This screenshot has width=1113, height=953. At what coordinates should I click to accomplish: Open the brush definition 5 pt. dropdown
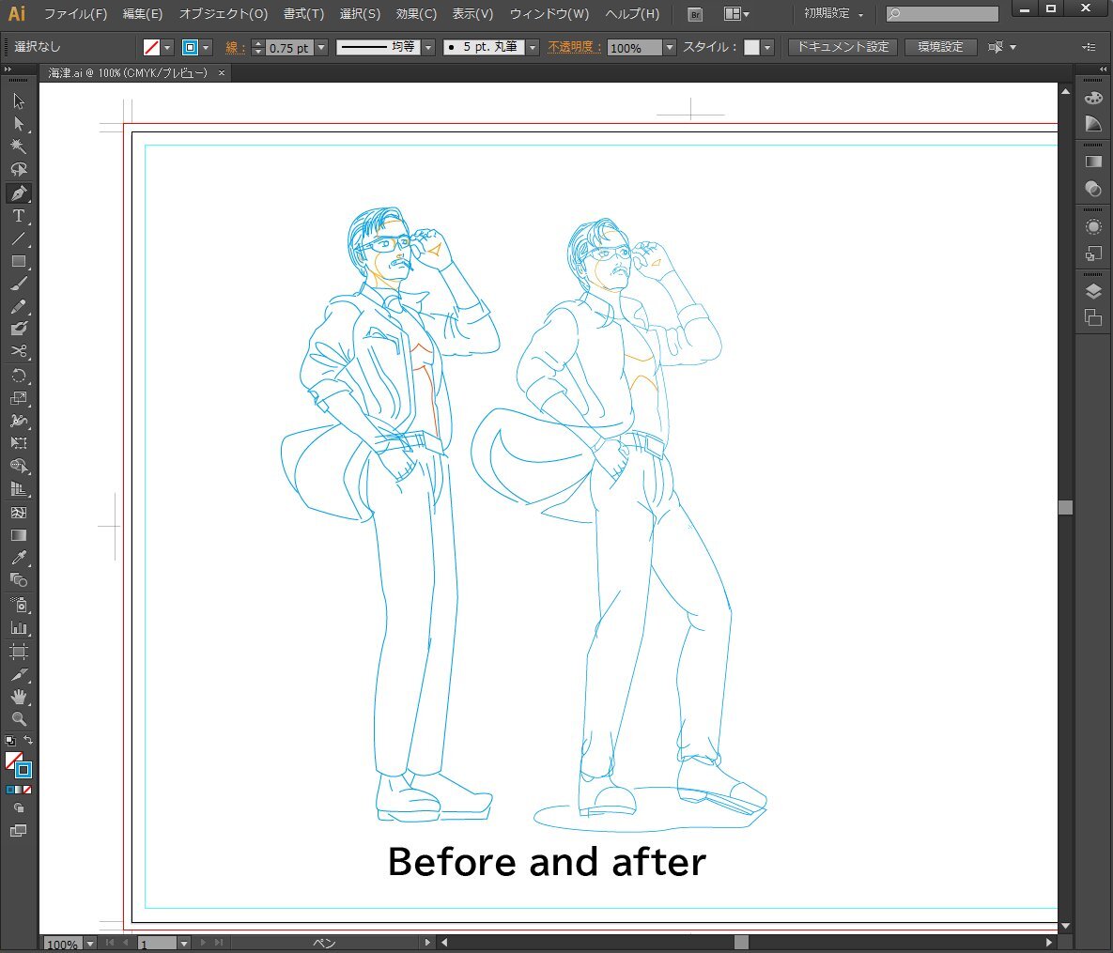[533, 48]
